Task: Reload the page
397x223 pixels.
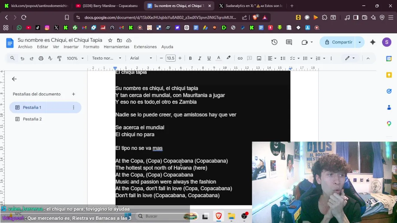Action: coord(24,18)
